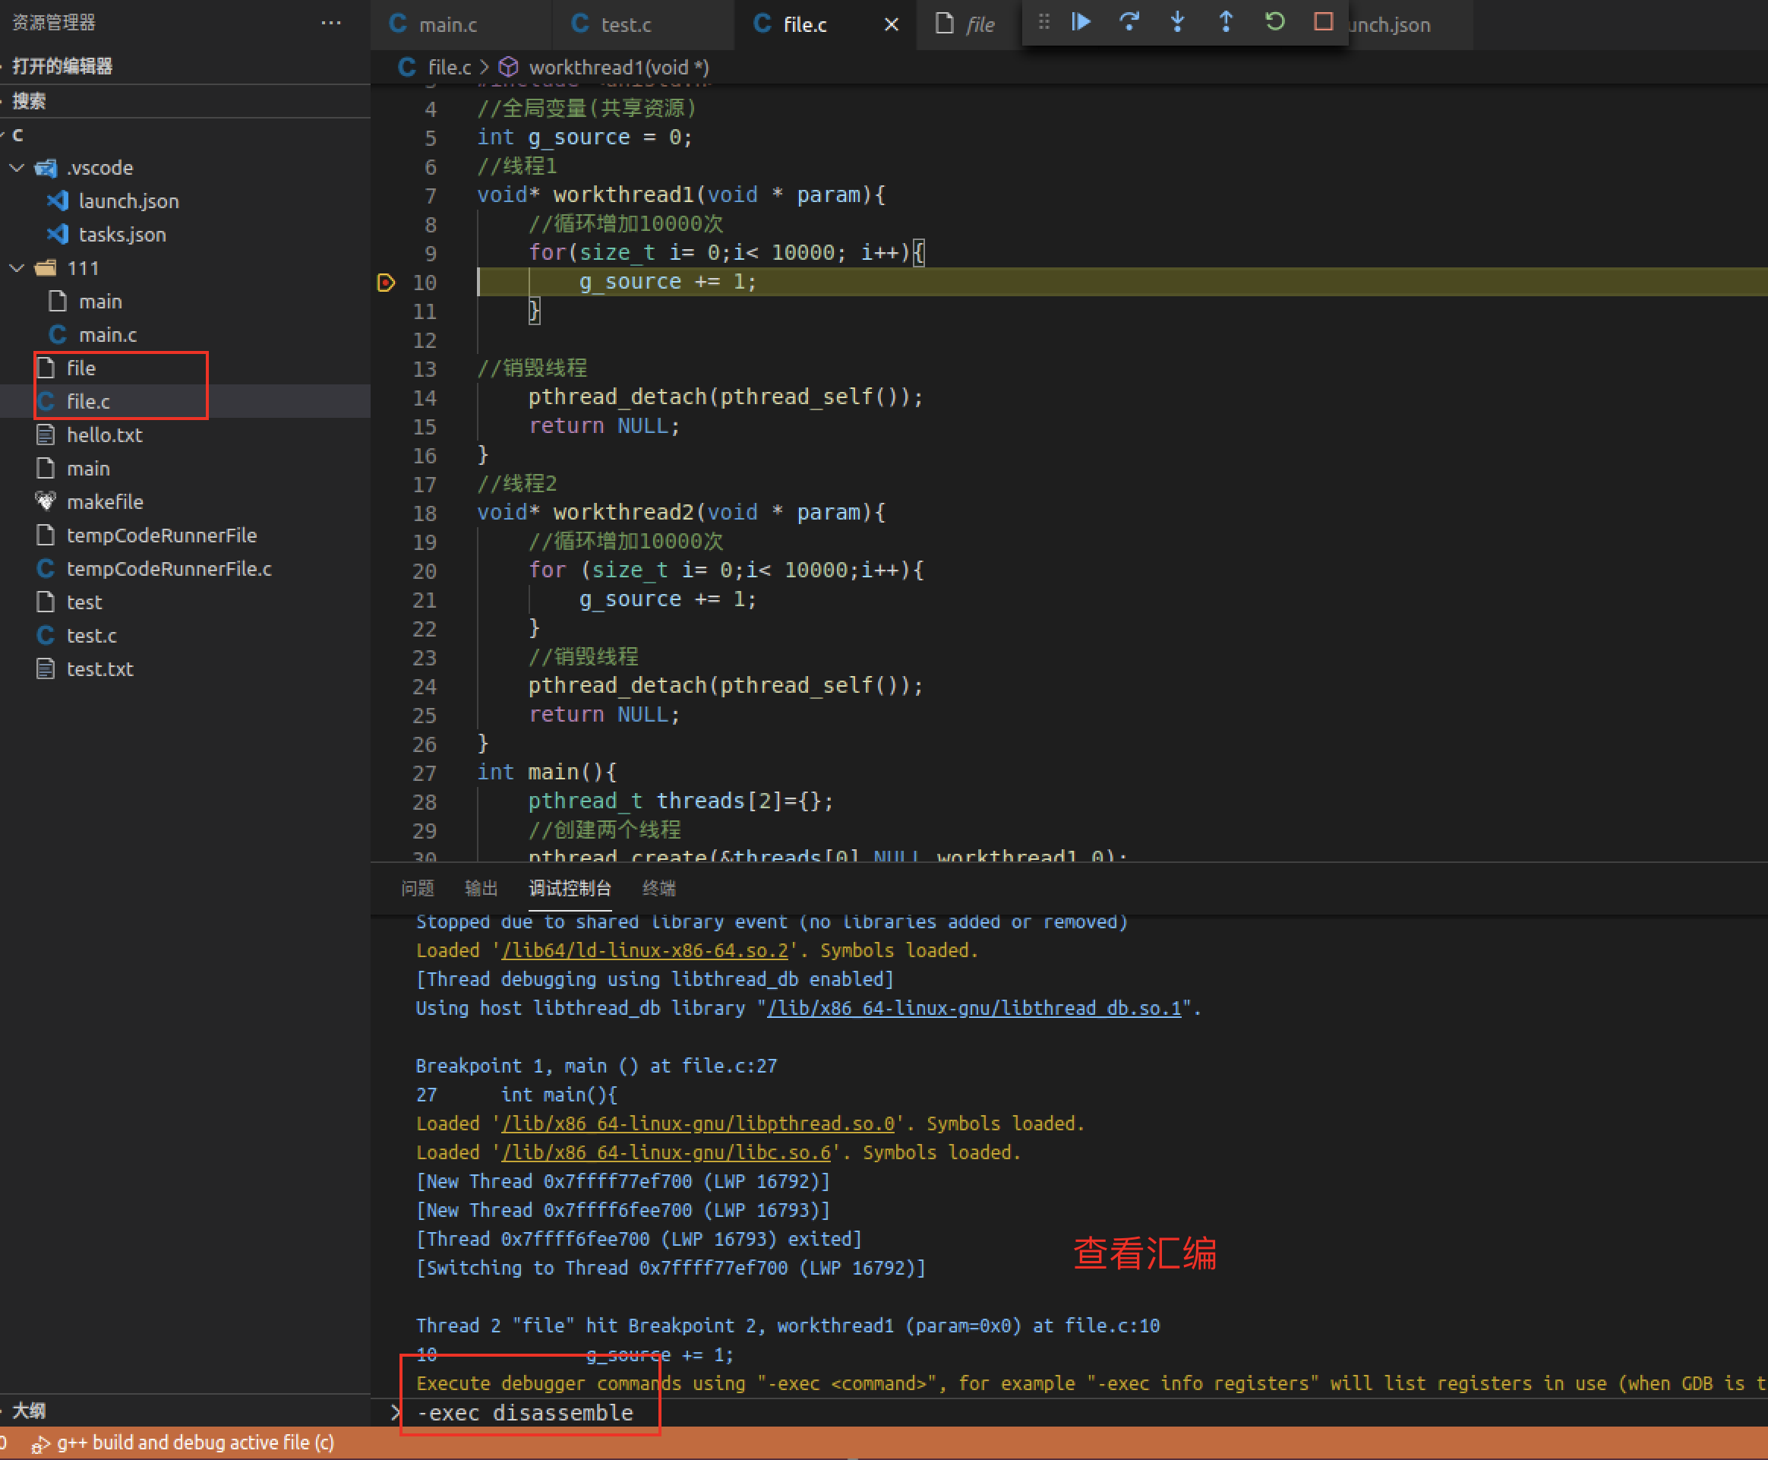Click the debug Continue button

(x=1081, y=22)
